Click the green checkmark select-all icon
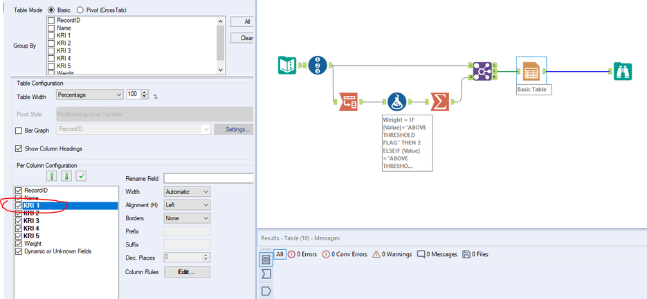Viewport: 647px width, 299px height. pyautogui.click(x=82, y=176)
